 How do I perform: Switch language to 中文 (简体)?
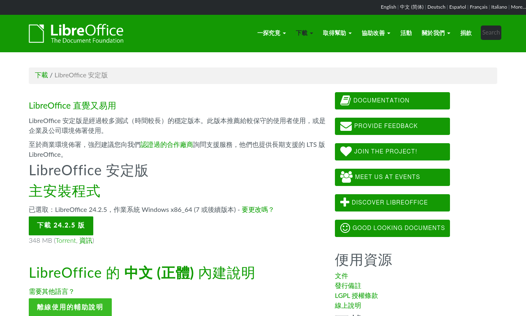tap(412, 7)
